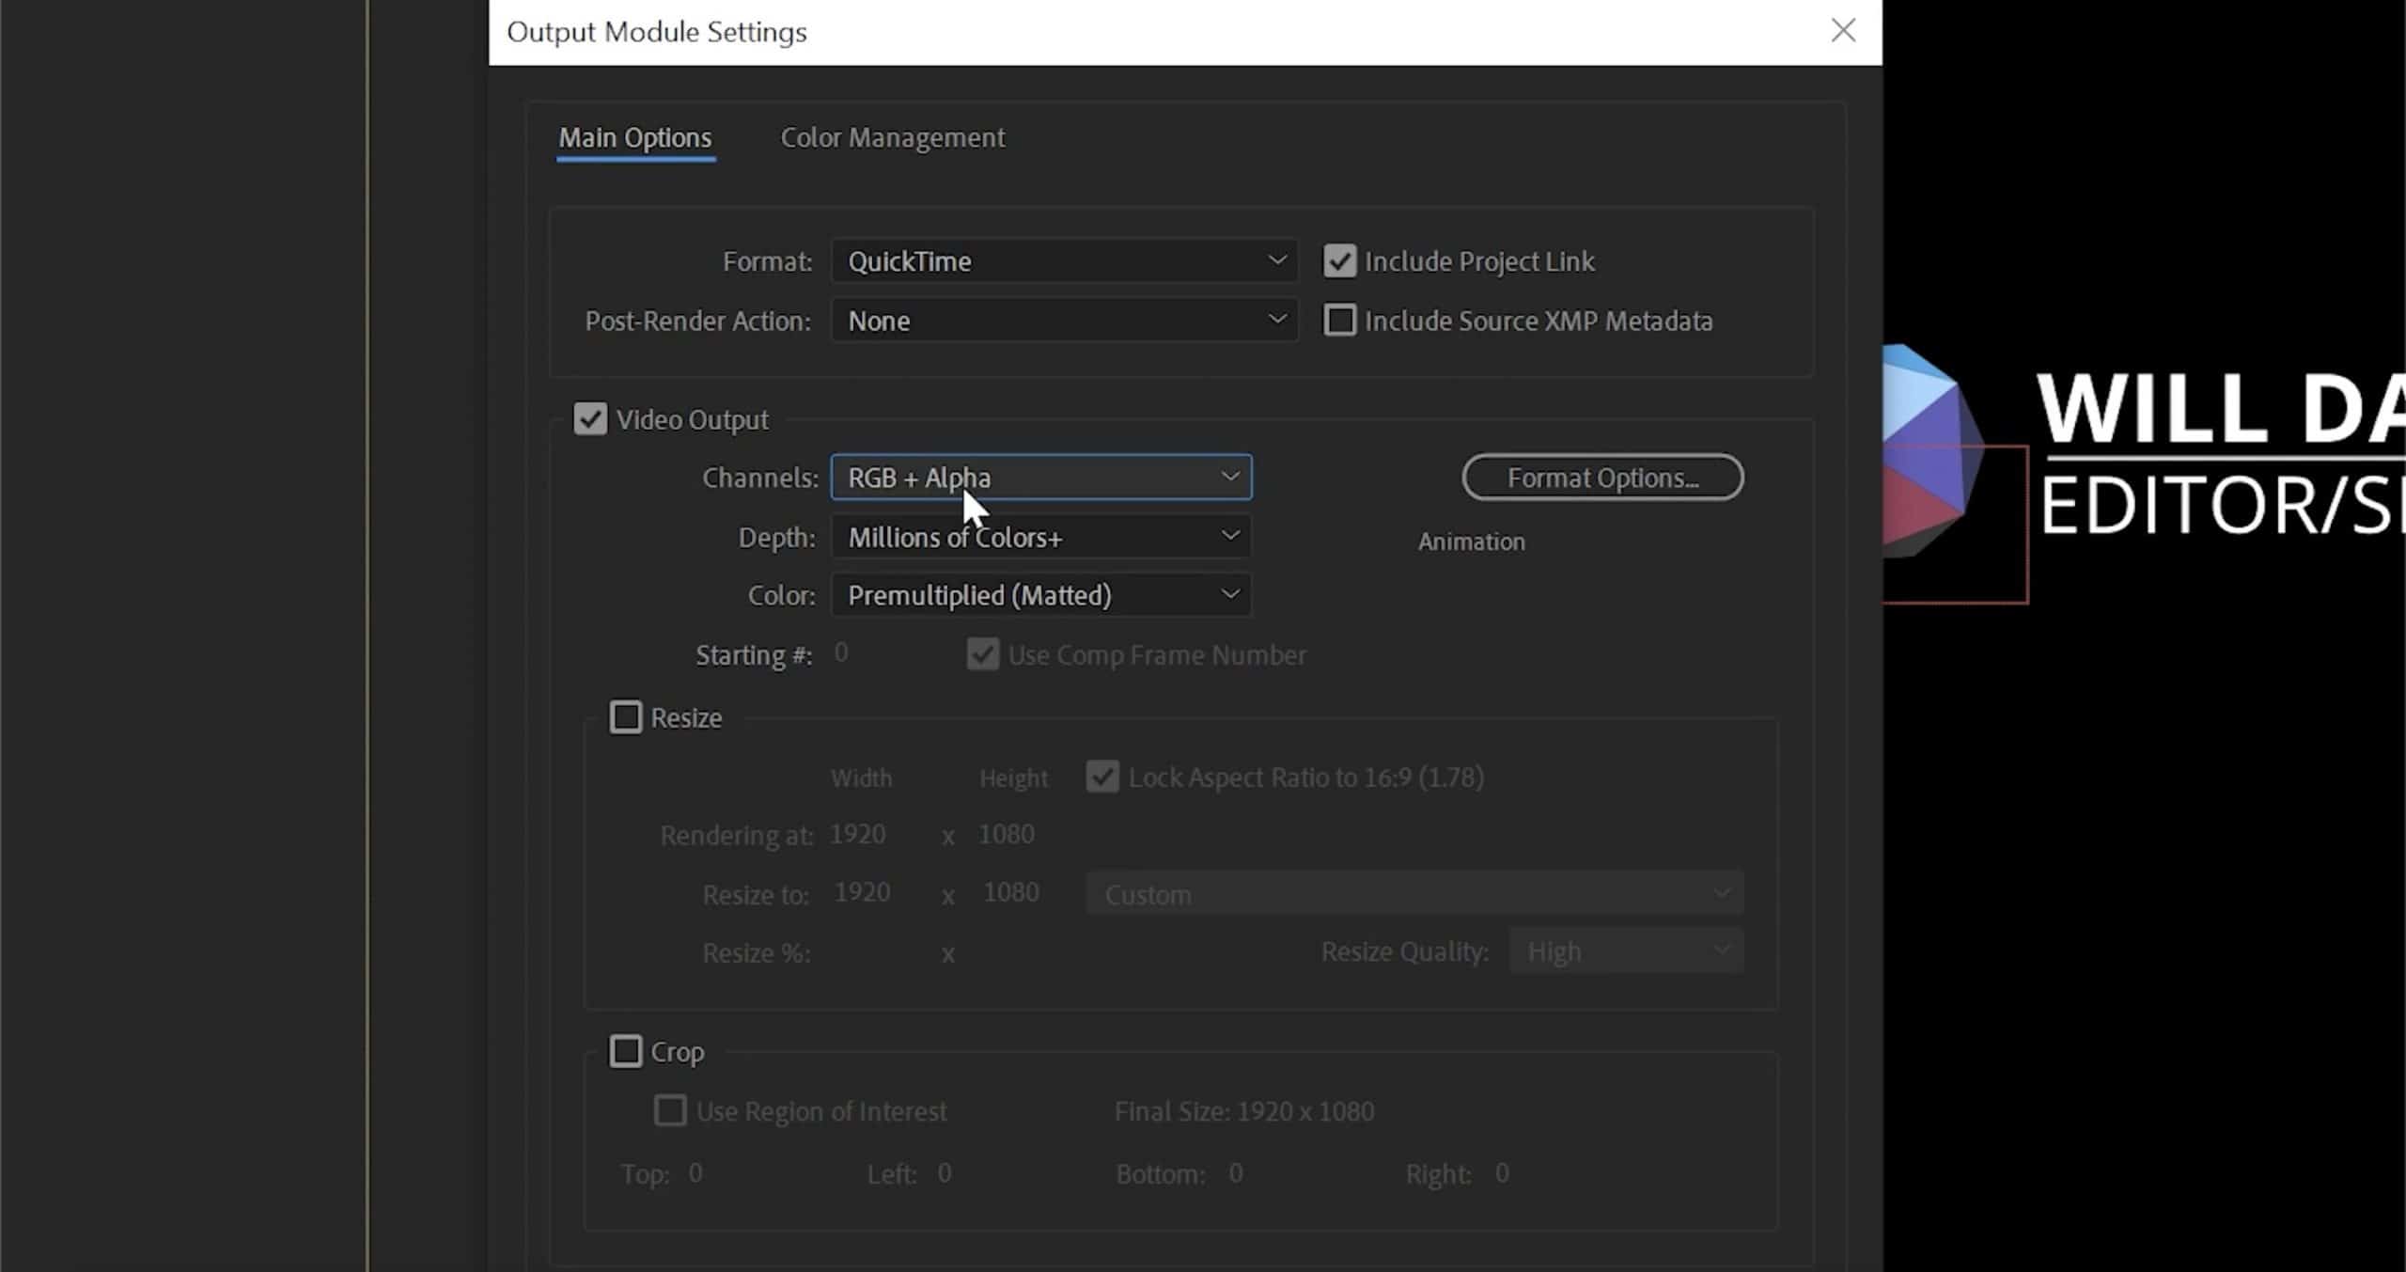The height and width of the screenshot is (1272, 2406).
Task: Click the Starting # input field
Action: pyautogui.click(x=840, y=652)
